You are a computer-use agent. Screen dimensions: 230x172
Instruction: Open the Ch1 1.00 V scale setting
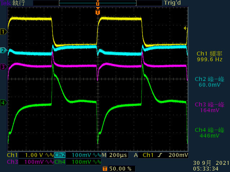tap(34, 155)
